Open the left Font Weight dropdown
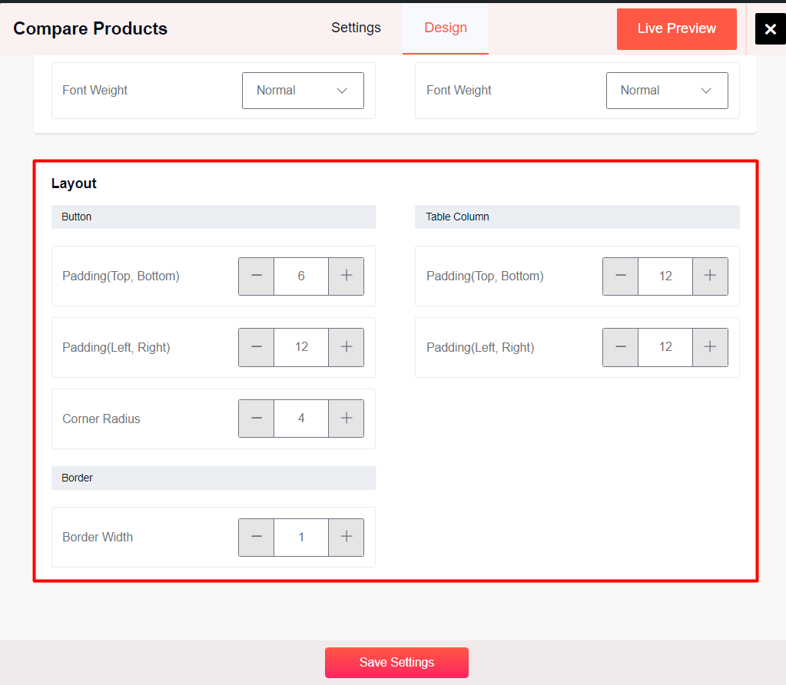The height and width of the screenshot is (685, 786). tap(303, 90)
